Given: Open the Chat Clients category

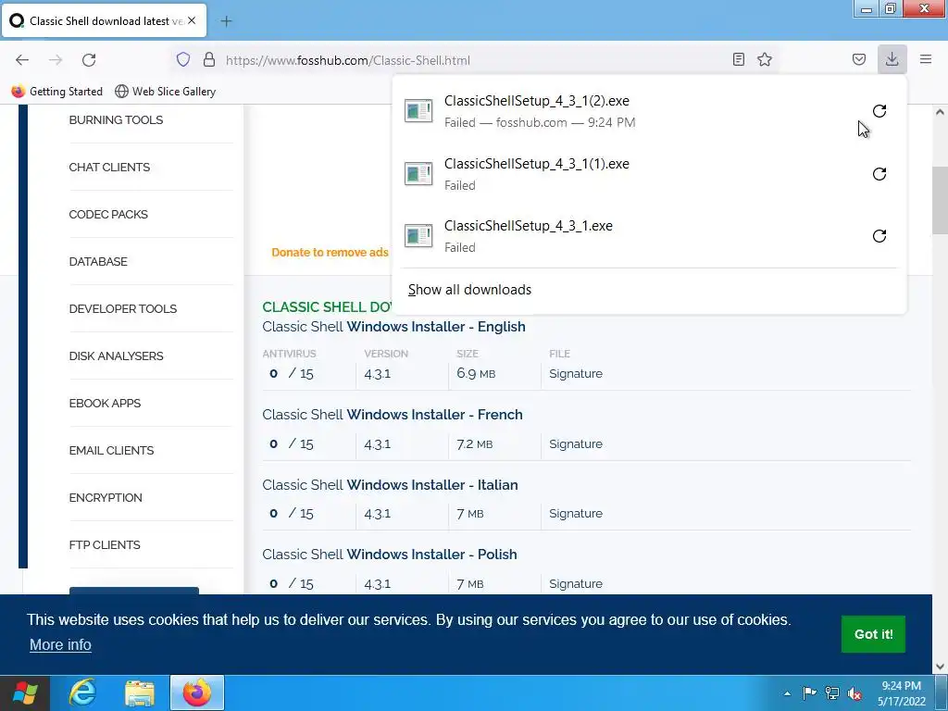Looking at the screenshot, I should click(x=109, y=167).
